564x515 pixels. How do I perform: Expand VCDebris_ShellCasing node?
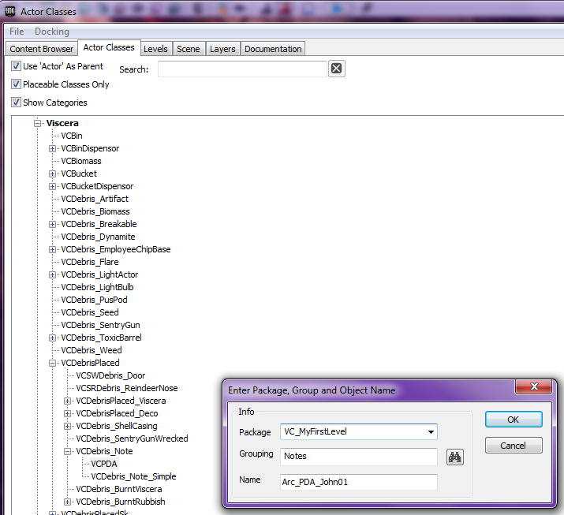click(x=67, y=426)
